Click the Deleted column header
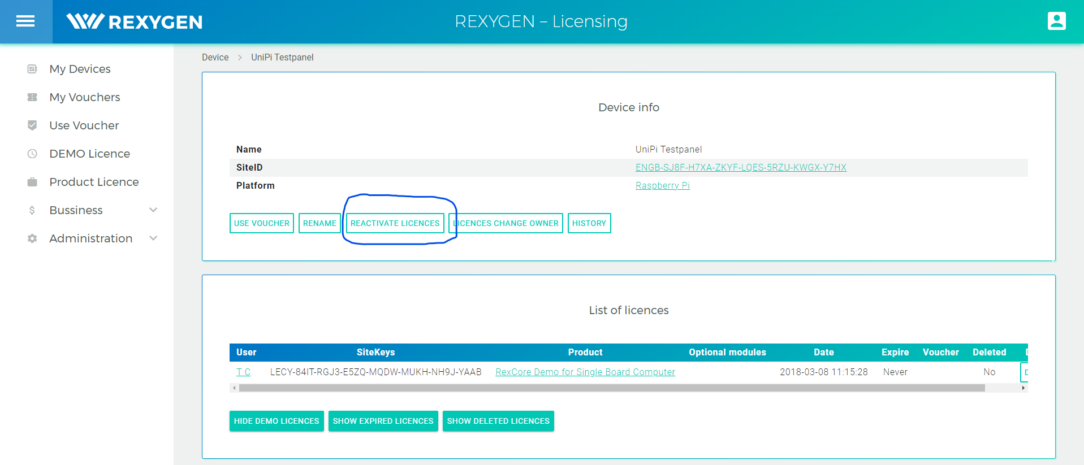Screen dimensions: 1084x465 pos(990,352)
